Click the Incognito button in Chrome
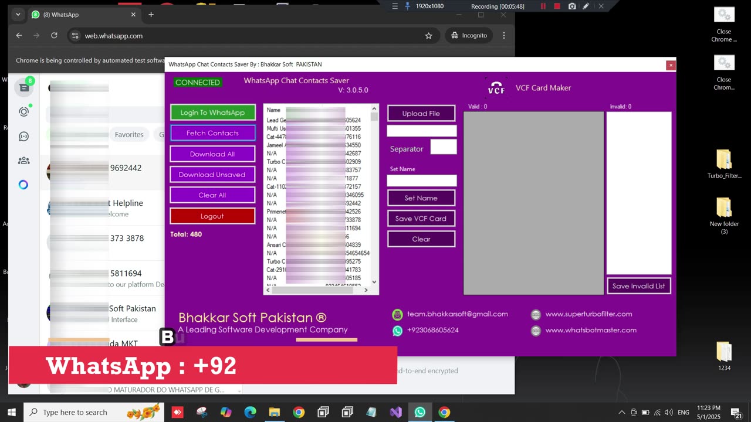 (469, 36)
